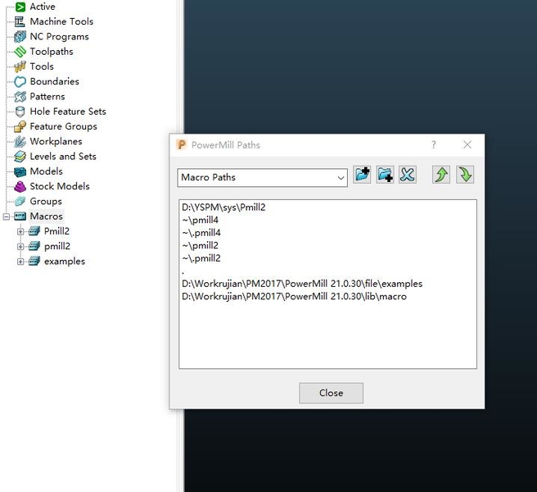Viewport: 537px width, 492px height.
Task: Select the single dot path entry
Action: pos(183,271)
